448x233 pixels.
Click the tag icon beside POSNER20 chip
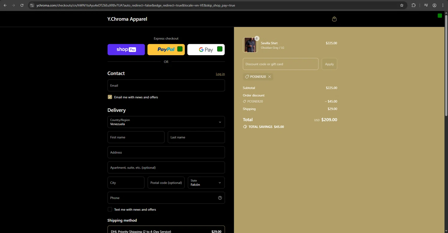247,77
